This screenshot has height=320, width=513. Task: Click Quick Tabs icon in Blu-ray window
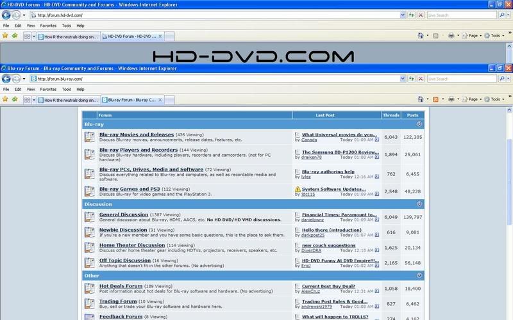27,100
